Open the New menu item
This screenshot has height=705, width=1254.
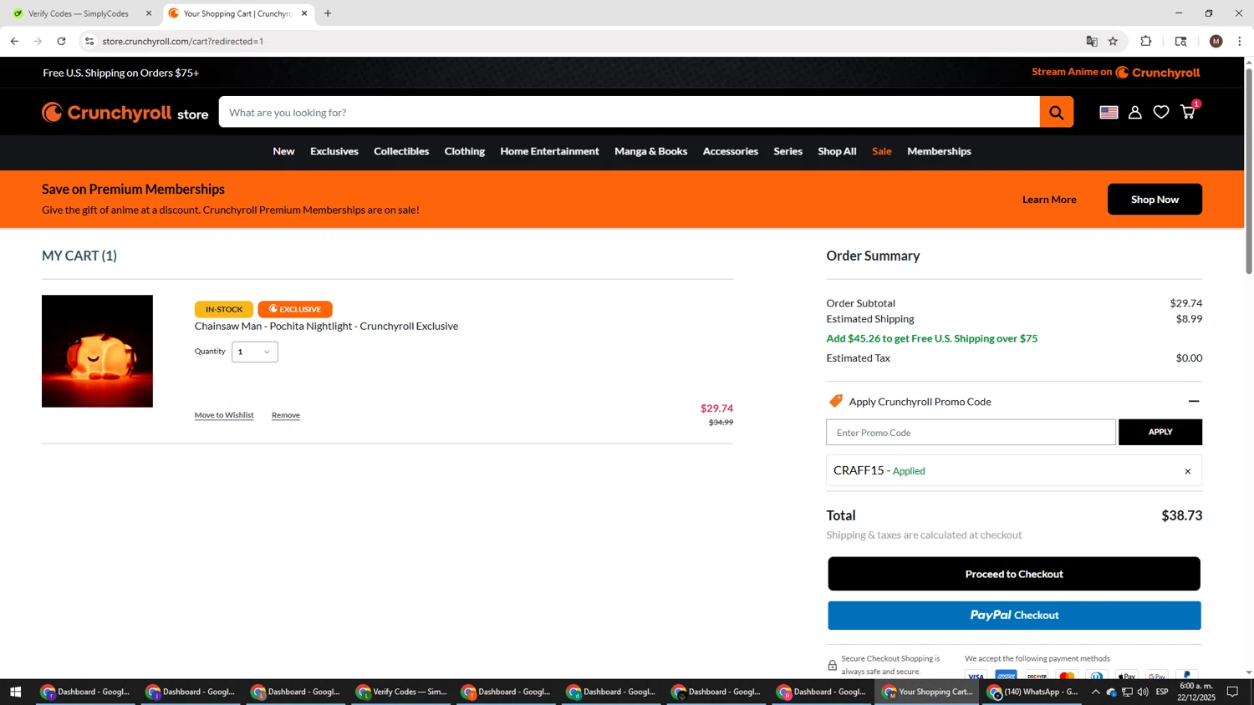283,151
